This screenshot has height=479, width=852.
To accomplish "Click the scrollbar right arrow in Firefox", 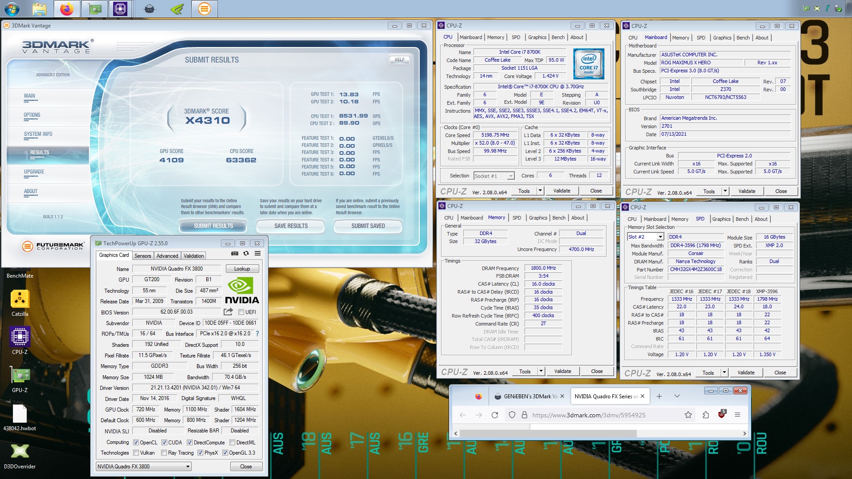I will coord(745,433).
